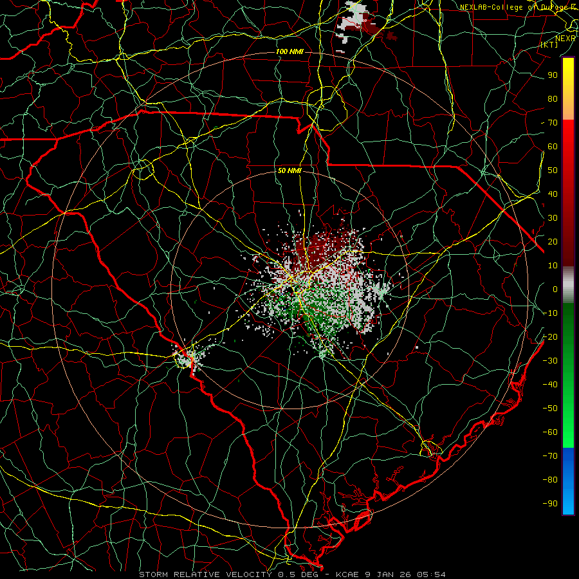Click the -20 value on the velocity scale
The image size is (579, 579).
pyautogui.click(x=550, y=336)
